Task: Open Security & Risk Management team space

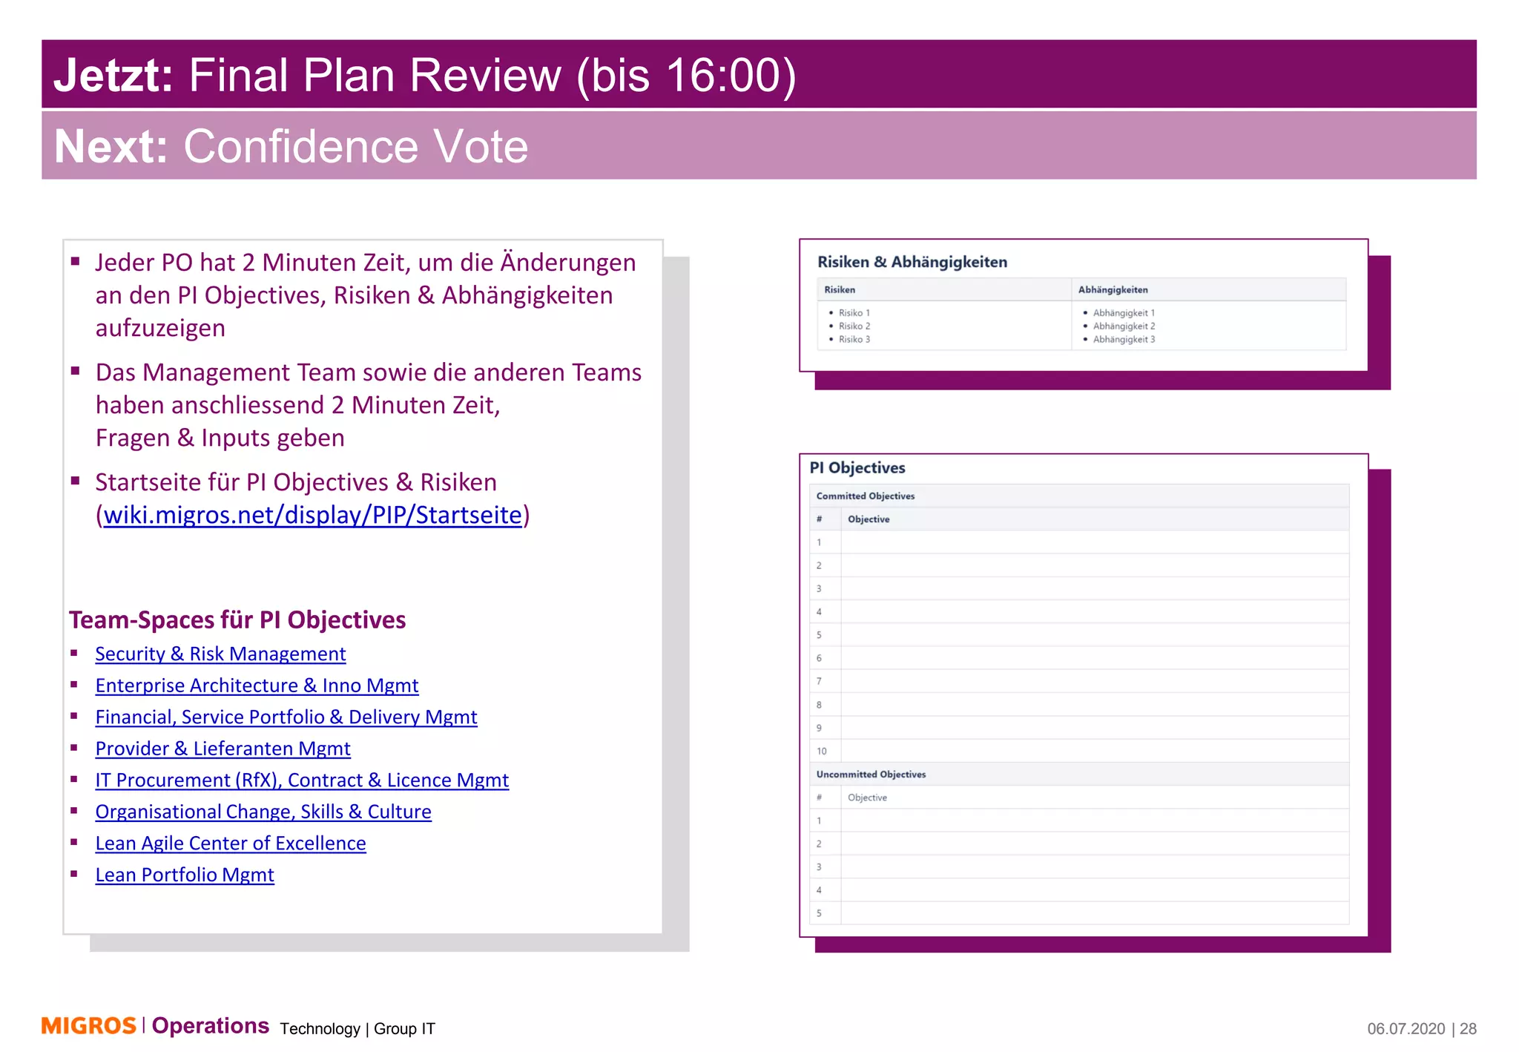Action: (x=220, y=654)
